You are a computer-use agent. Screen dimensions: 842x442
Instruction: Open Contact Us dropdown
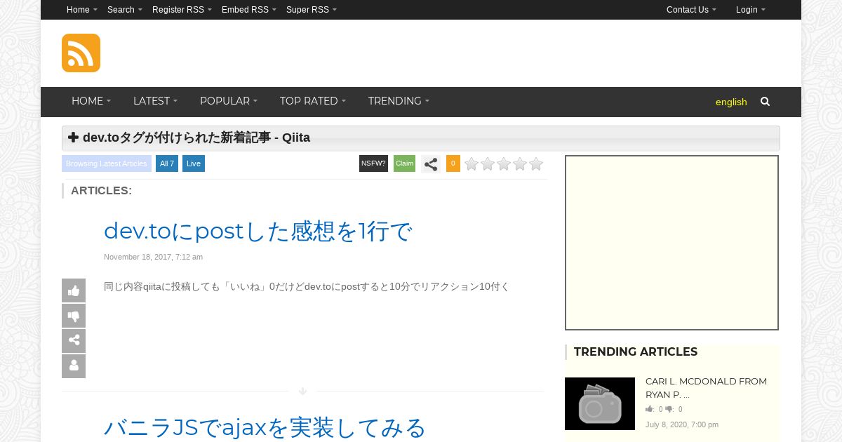tap(691, 10)
